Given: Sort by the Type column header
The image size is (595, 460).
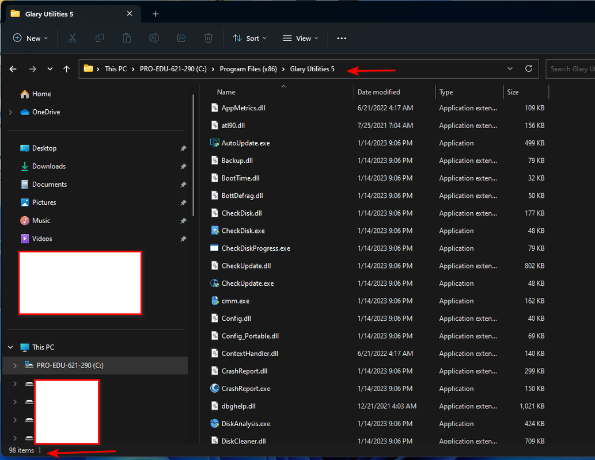Looking at the screenshot, I should tap(446, 92).
